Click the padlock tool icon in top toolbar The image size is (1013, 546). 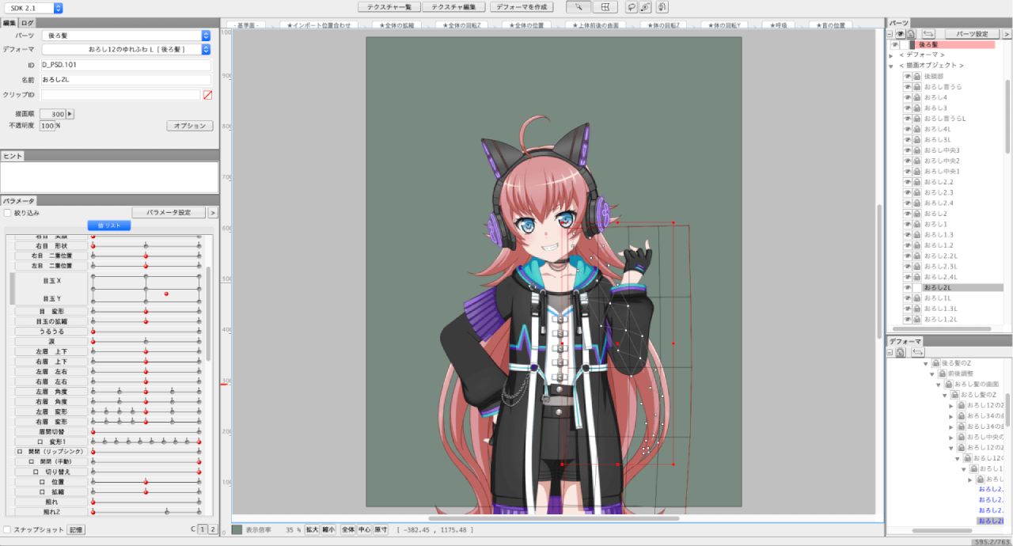coord(662,7)
